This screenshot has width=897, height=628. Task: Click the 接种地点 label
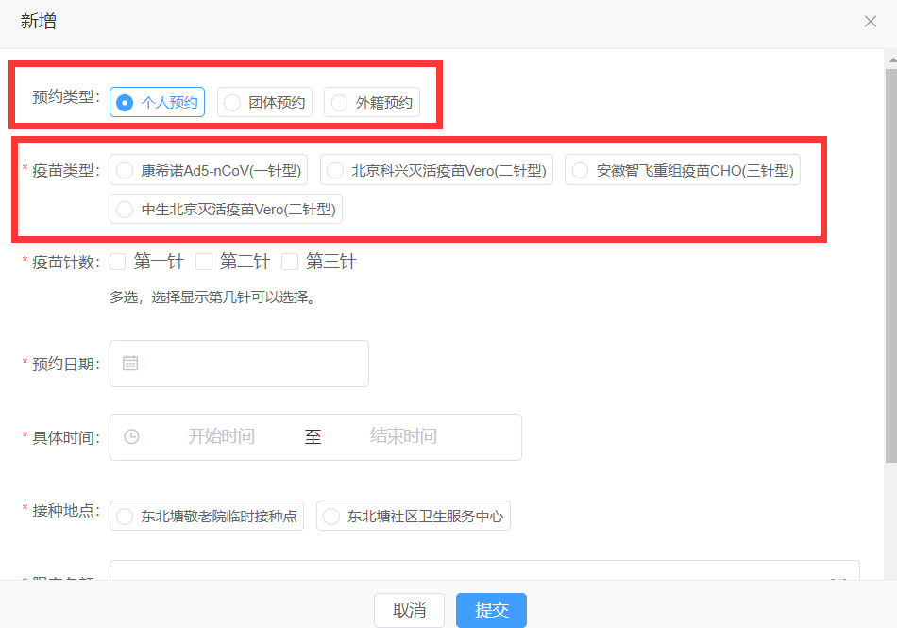(66, 510)
